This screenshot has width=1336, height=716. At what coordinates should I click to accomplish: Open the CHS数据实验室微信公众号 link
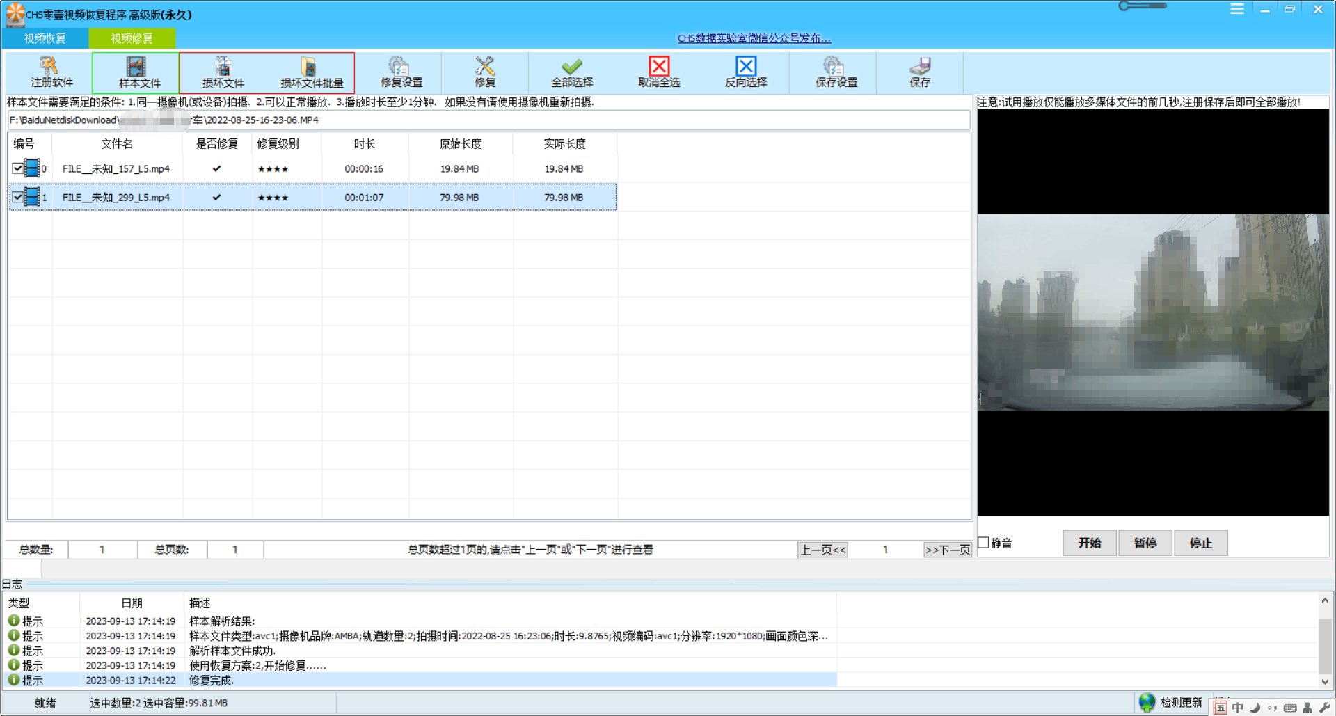point(754,38)
